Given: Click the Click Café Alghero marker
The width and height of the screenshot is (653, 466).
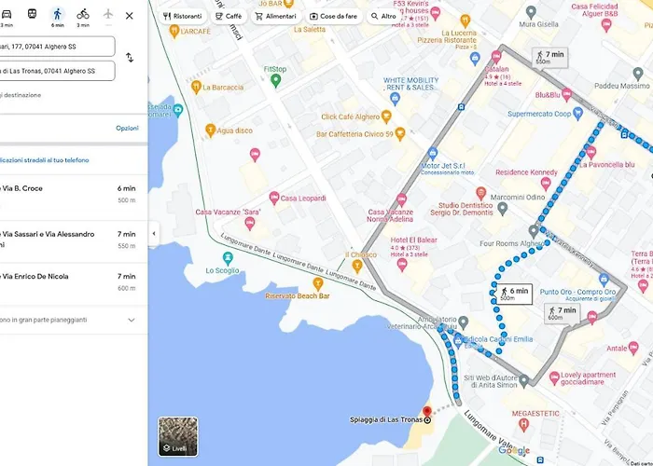Looking at the screenshot, I should point(386,116).
